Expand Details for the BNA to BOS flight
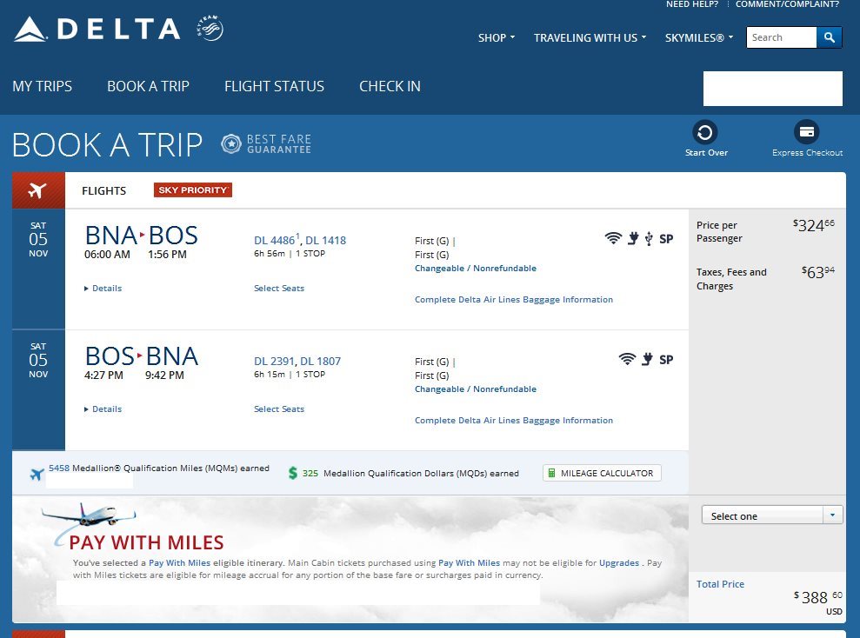The width and height of the screenshot is (860, 638). click(106, 289)
